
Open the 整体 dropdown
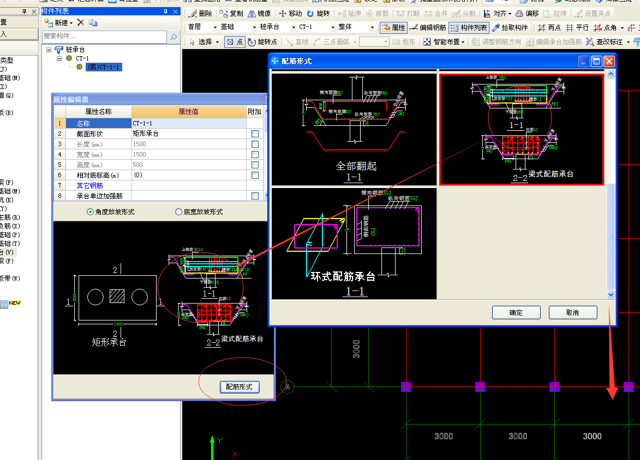372,27
